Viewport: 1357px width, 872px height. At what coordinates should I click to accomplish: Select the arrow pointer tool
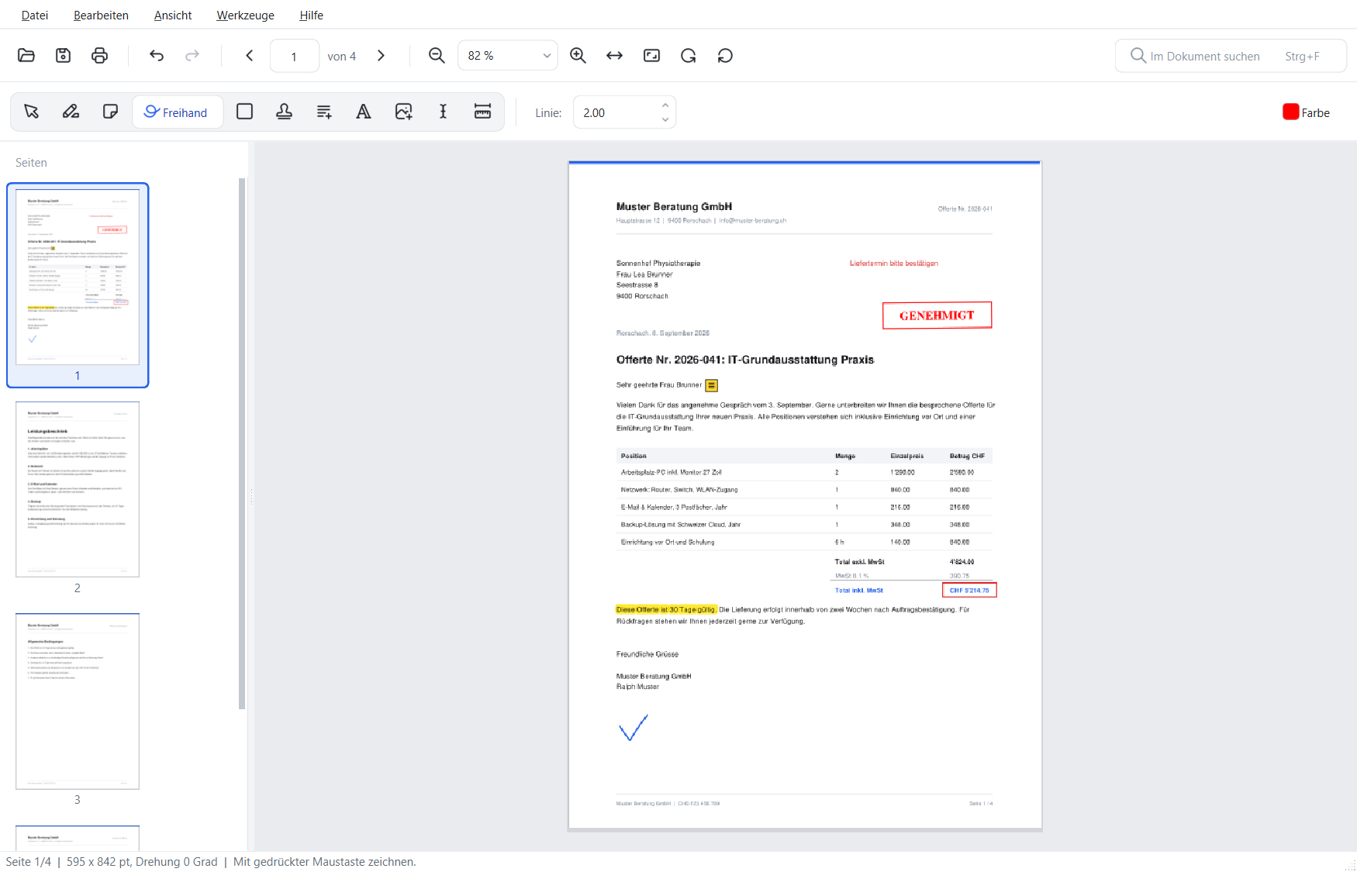pyautogui.click(x=31, y=112)
